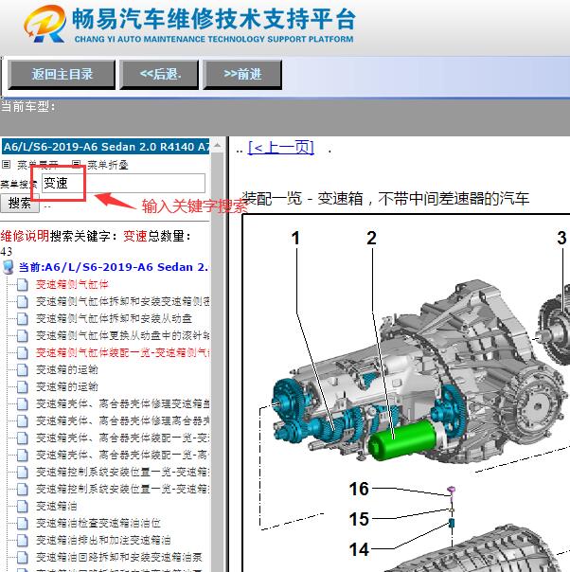
Task: Open 变速箱壳体、离合器壳体装配一览-离 entry
Action: coord(123,455)
